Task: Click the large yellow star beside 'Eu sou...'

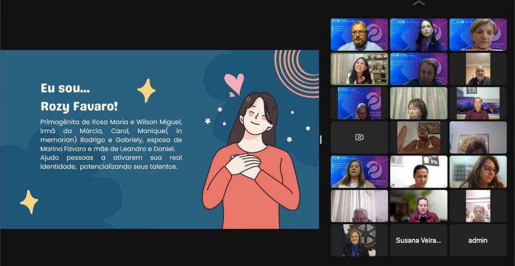Action: [x=146, y=91]
